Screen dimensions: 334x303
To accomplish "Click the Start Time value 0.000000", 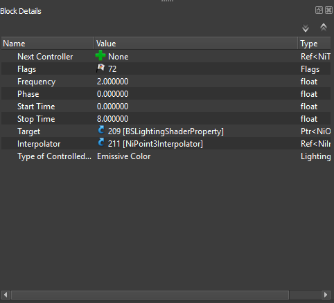I will (x=113, y=107).
